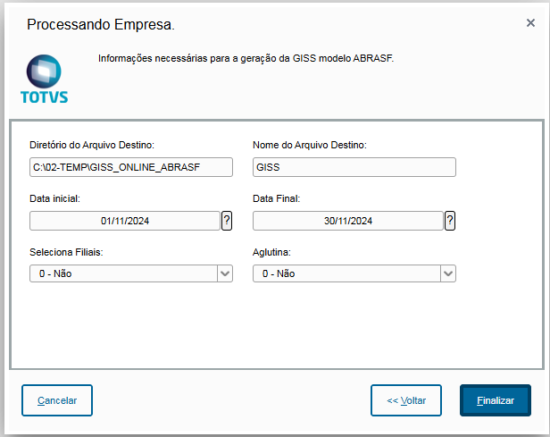This screenshot has width=550, height=437.
Task: Click the Data inicial field 01/11/2024
Action: pos(125,221)
